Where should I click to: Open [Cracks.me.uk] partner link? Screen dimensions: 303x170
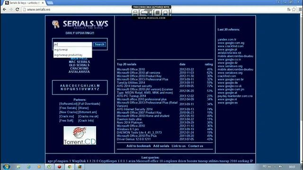(x=89, y=116)
